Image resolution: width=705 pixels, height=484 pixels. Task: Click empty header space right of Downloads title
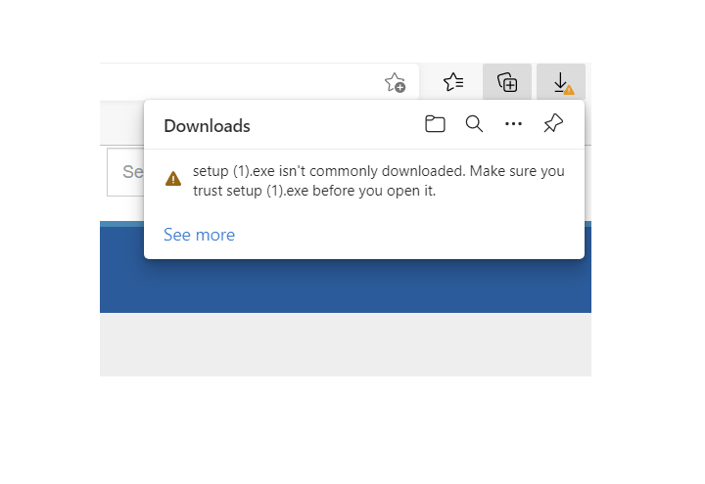point(333,126)
